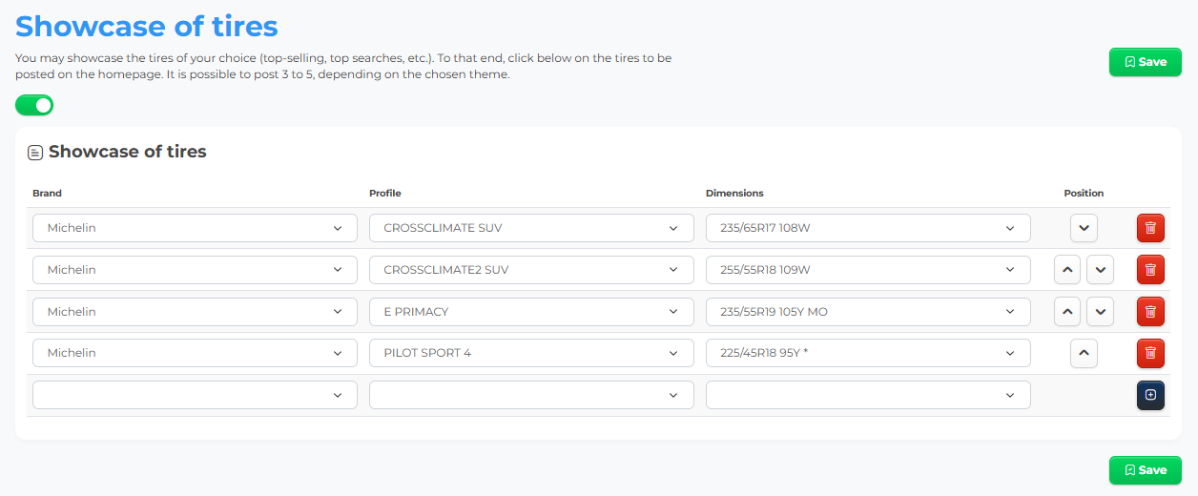
Task: Delete the CROSSCLIMATE2 SUV tire row
Action: 1150,270
